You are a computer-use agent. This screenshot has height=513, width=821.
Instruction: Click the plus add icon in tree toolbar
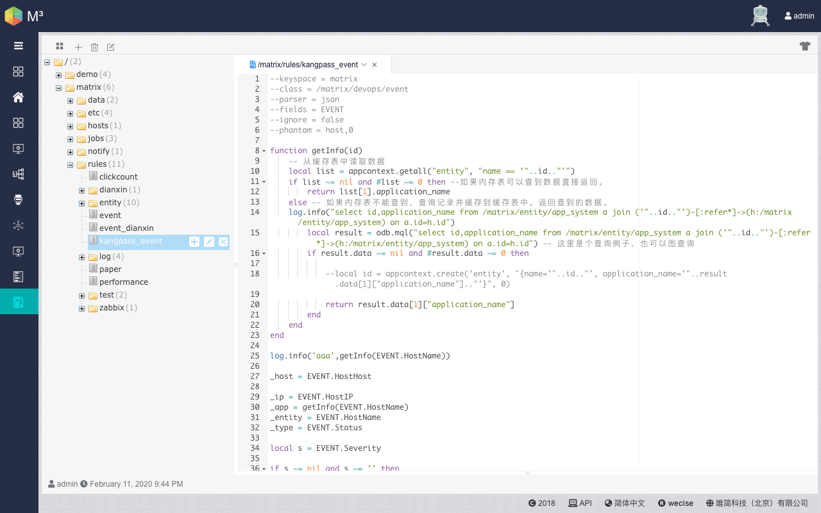[78, 47]
